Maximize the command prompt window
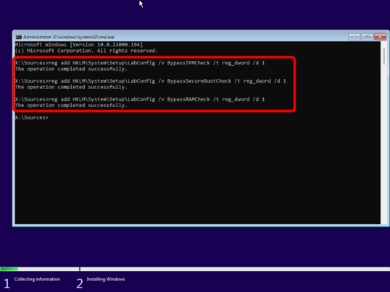This screenshot has height=292, width=390. click(x=367, y=37)
